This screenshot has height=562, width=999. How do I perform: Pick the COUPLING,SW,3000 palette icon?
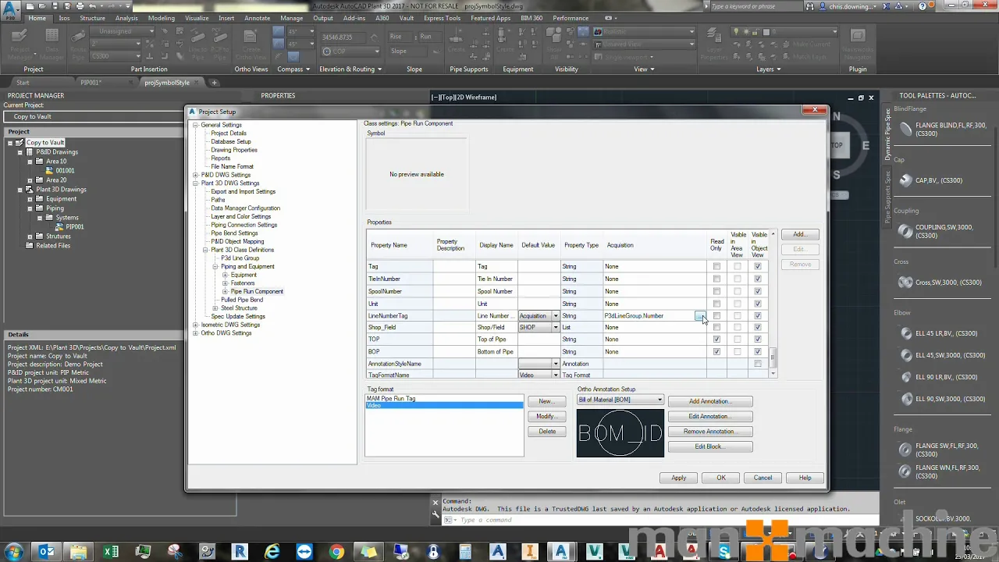[x=906, y=231]
